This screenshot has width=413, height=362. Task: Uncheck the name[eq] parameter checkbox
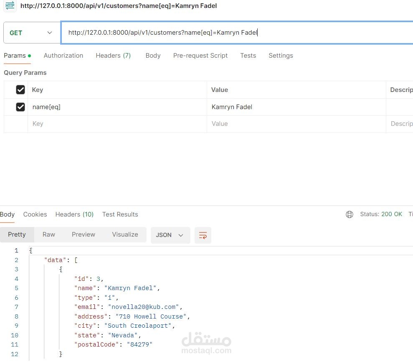coord(20,107)
